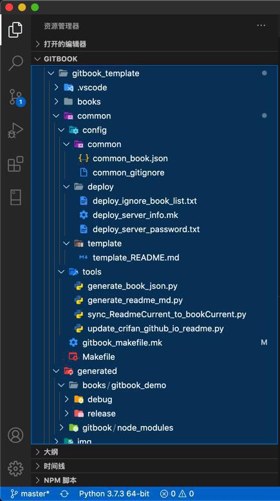Open the errors and warnings count
The image size is (280, 501).
pos(177,494)
